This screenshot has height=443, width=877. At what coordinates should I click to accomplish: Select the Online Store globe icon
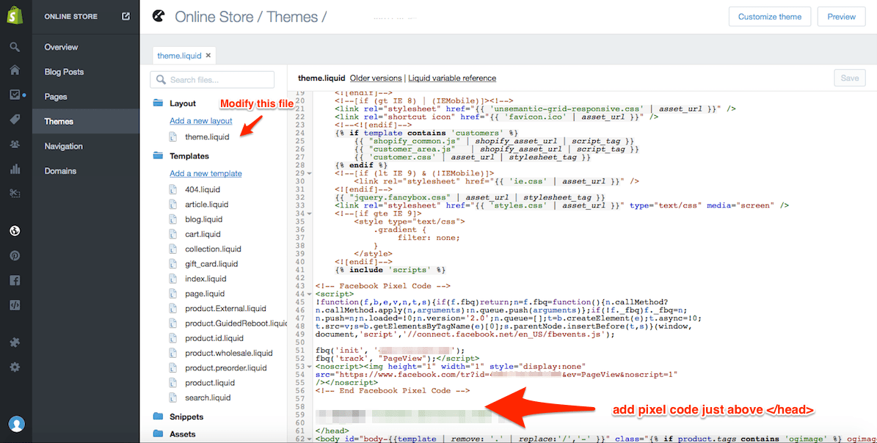(x=15, y=231)
